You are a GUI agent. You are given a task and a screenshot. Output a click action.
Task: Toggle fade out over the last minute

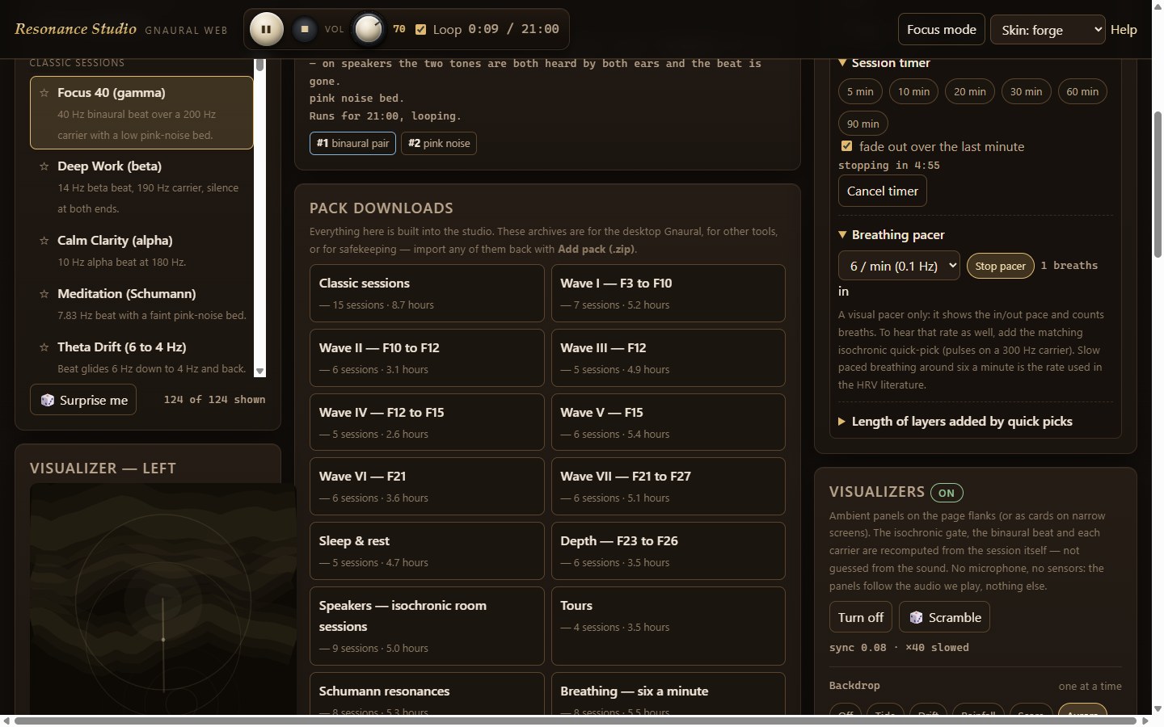coord(846,146)
